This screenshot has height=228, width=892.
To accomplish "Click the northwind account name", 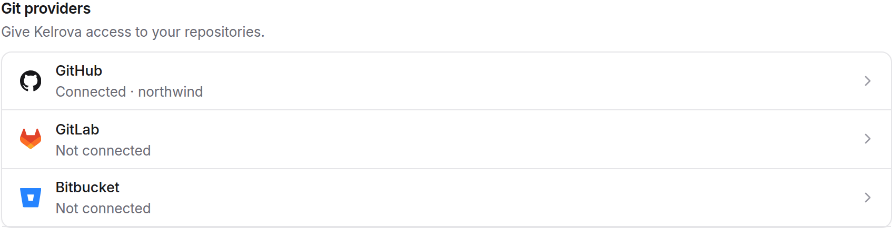I will pos(170,92).
